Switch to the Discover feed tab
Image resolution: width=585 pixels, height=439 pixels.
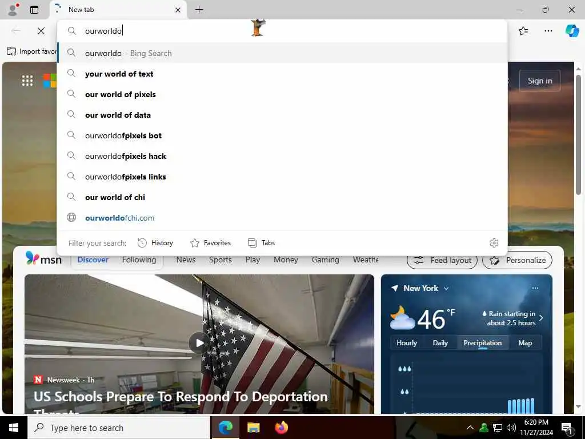tap(93, 260)
